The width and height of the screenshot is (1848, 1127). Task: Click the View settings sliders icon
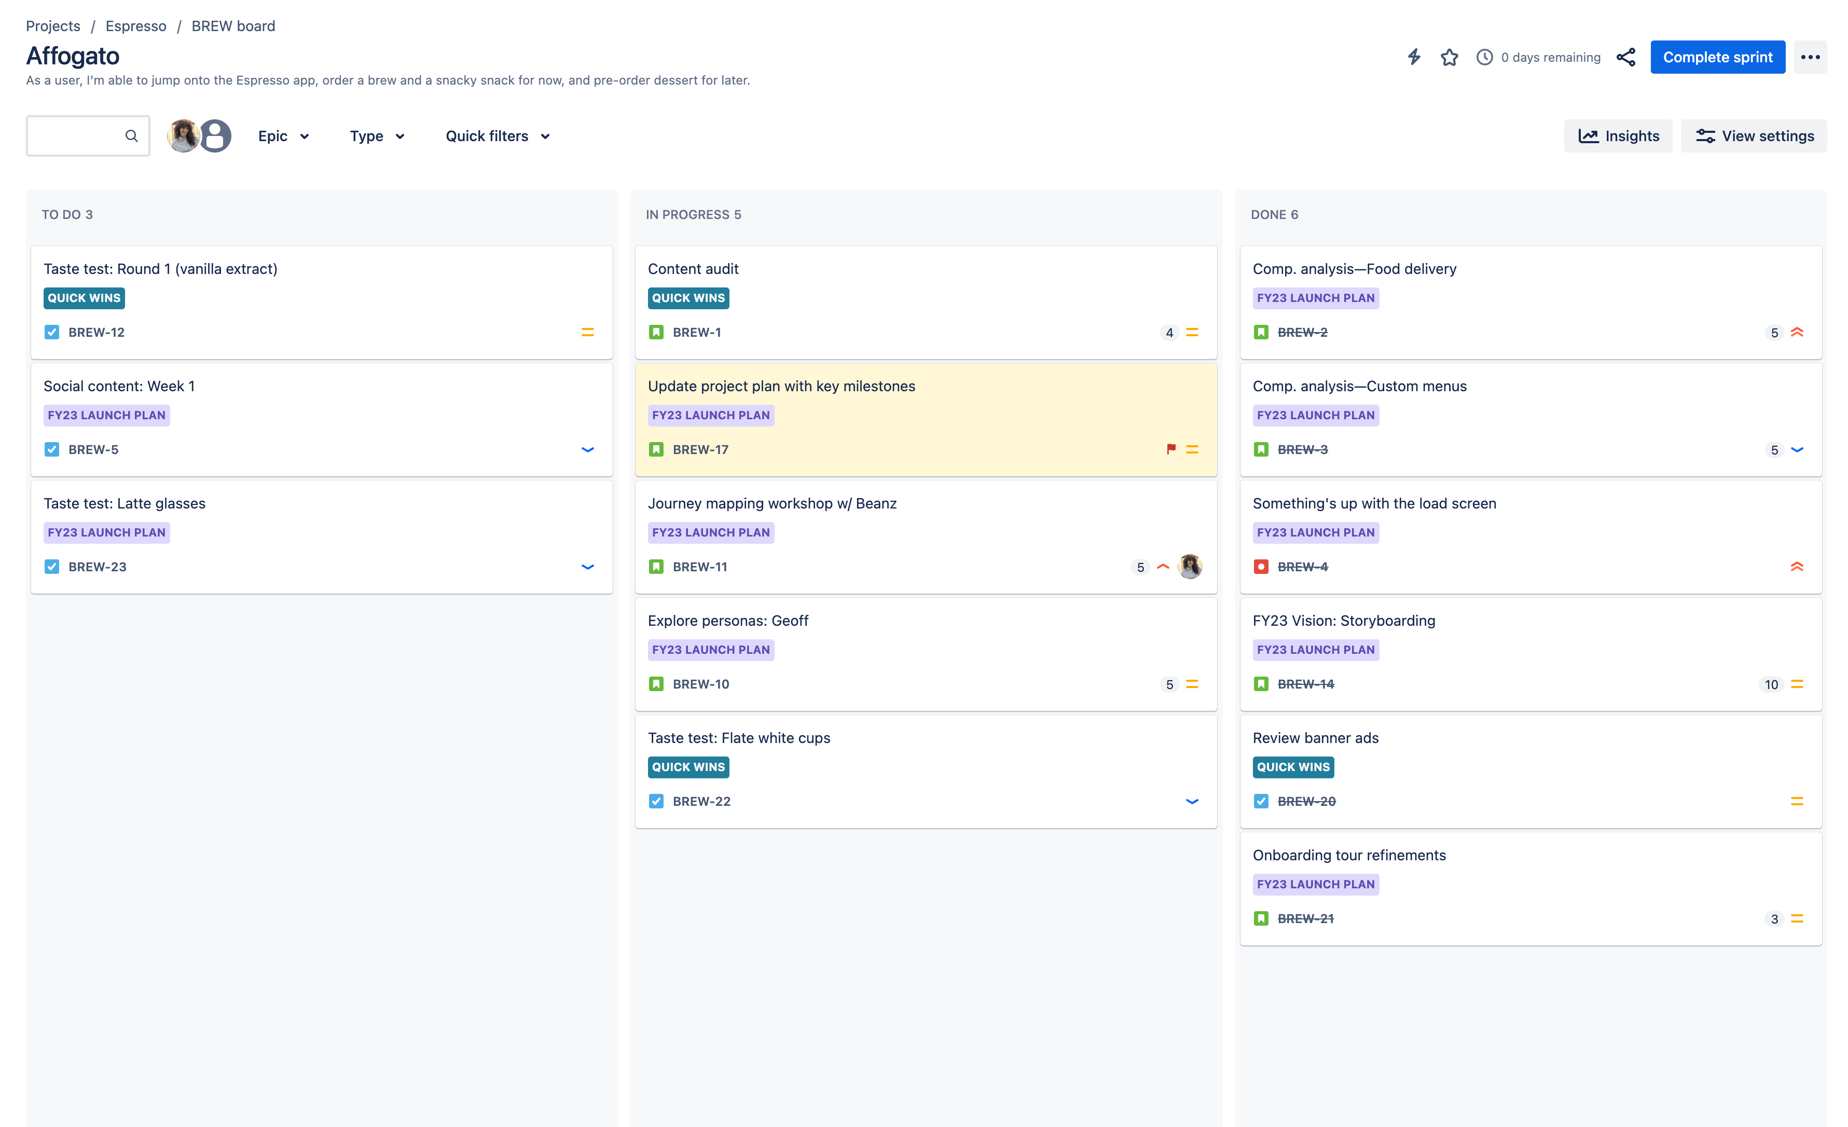point(1705,136)
